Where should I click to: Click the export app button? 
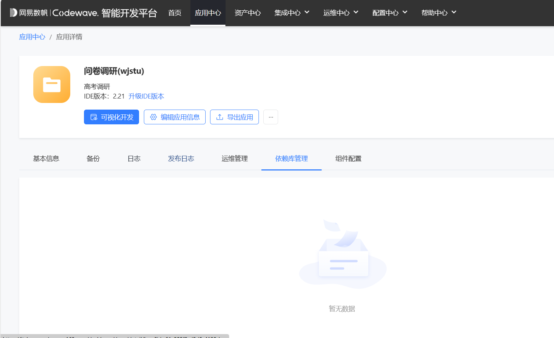point(234,117)
